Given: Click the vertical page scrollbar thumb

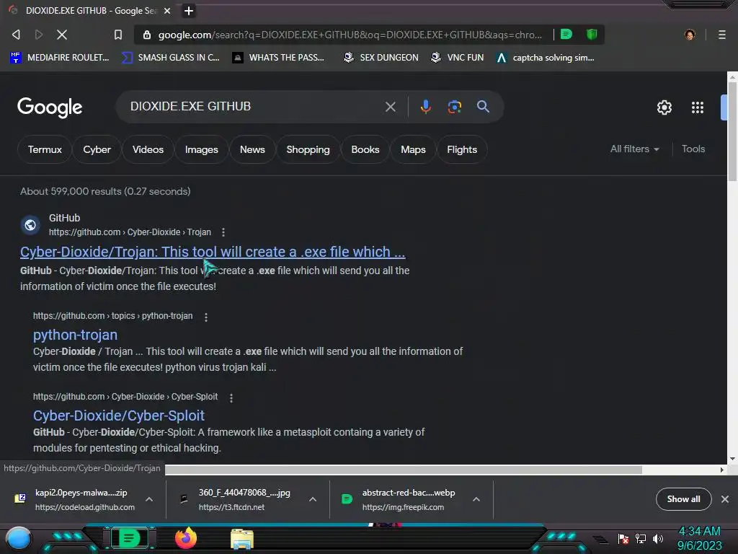Looking at the screenshot, I should click(732, 131).
